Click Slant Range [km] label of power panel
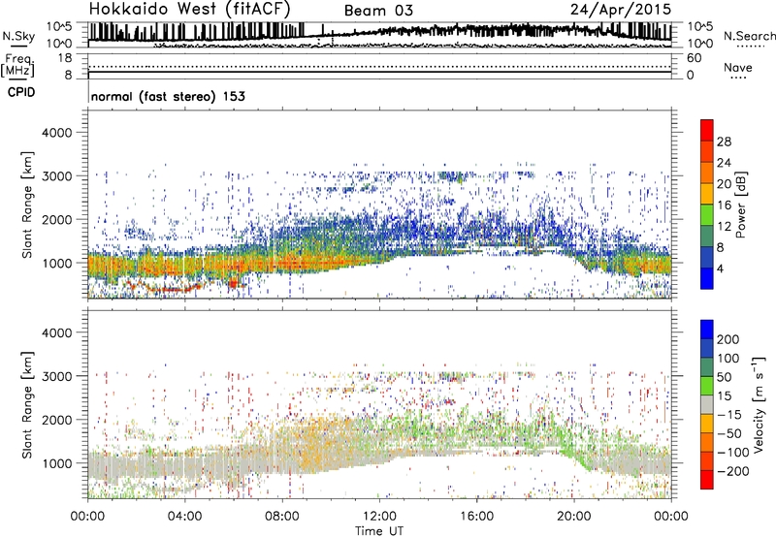 click(x=27, y=205)
